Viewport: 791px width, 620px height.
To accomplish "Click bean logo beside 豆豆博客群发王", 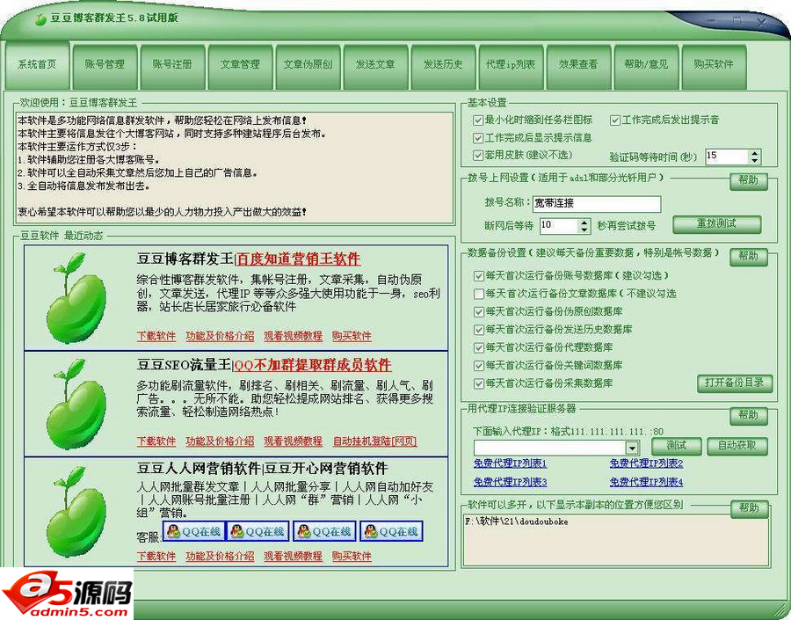I will click(x=76, y=298).
